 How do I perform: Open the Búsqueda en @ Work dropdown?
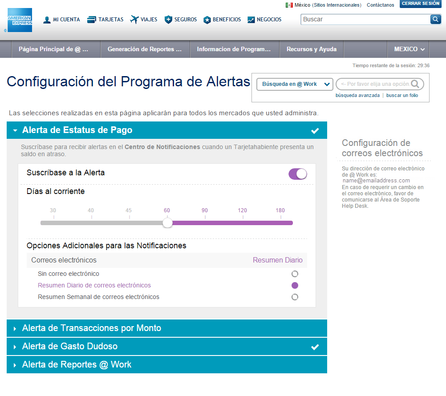pos(295,84)
